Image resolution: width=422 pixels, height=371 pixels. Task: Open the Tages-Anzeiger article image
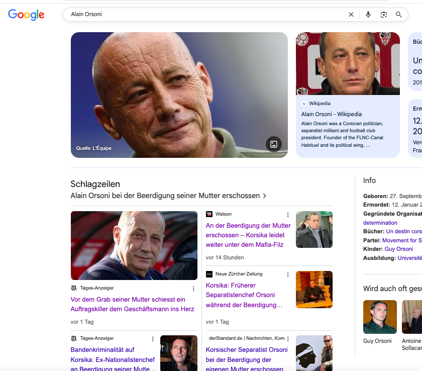(134, 245)
